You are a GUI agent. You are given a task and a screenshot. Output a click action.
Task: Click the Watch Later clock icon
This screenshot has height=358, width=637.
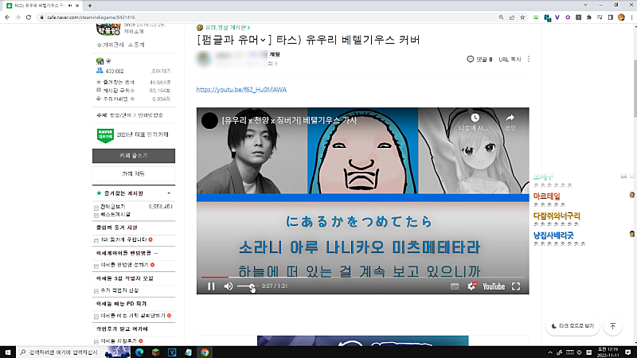(x=475, y=118)
